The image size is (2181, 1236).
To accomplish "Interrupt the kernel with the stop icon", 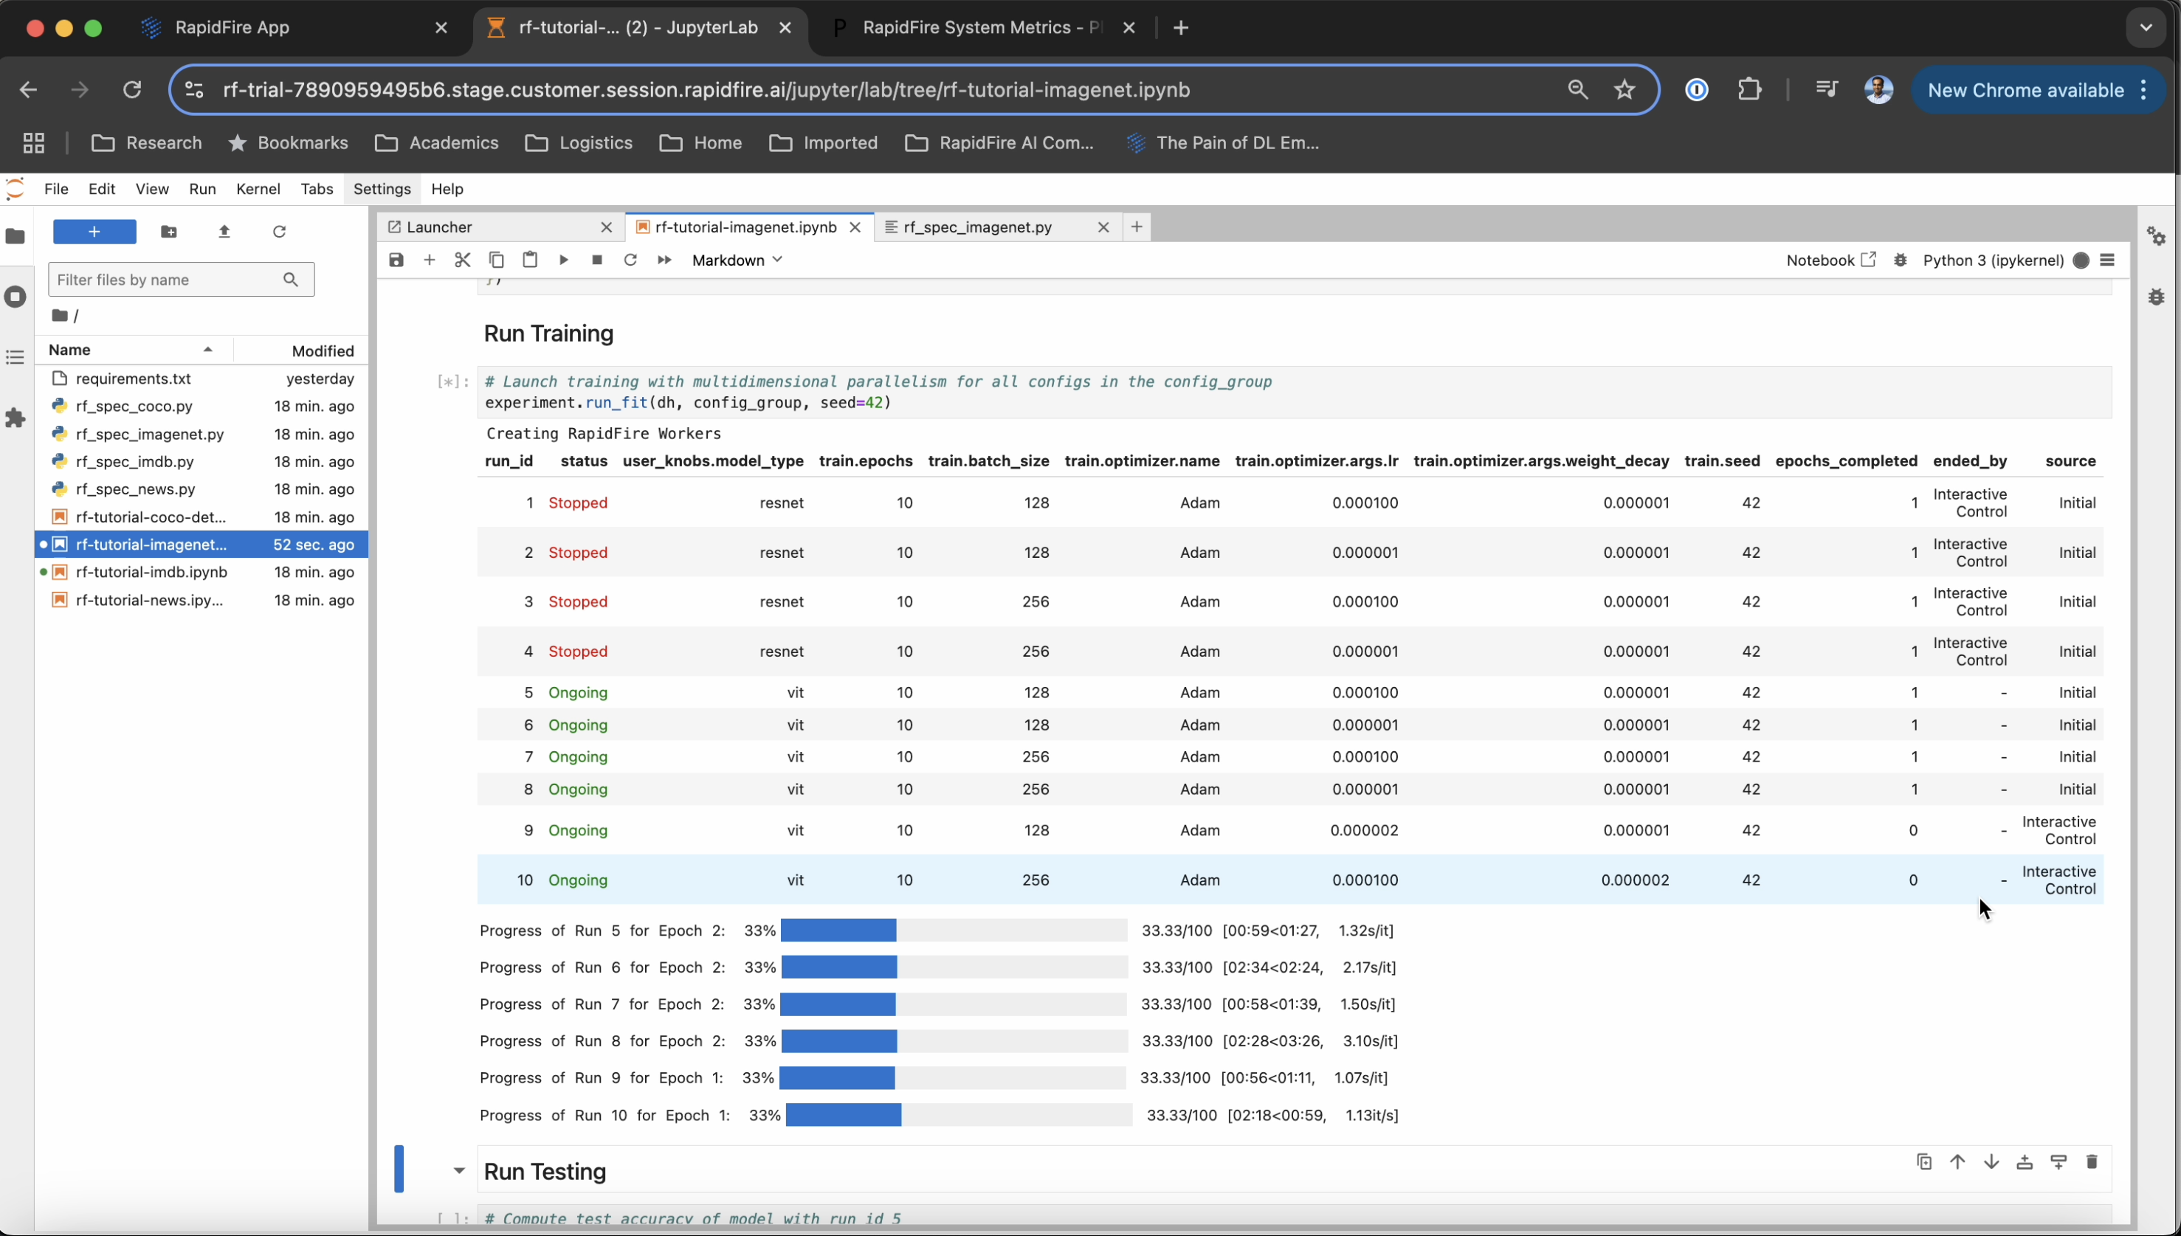I will pyautogui.click(x=597, y=260).
